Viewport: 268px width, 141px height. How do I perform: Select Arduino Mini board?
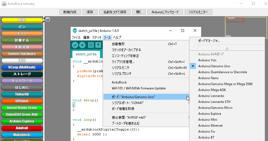227,119
